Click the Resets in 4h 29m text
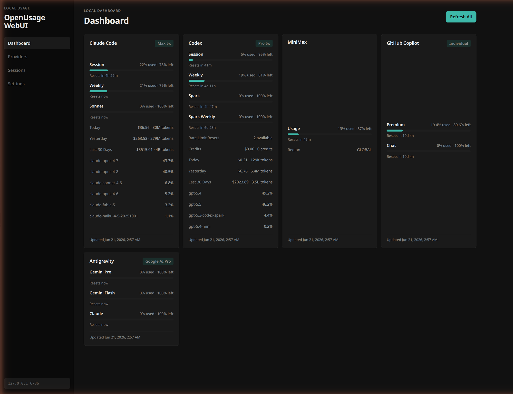The width and height of the screenshot is (513, 394). pos(104,76)
